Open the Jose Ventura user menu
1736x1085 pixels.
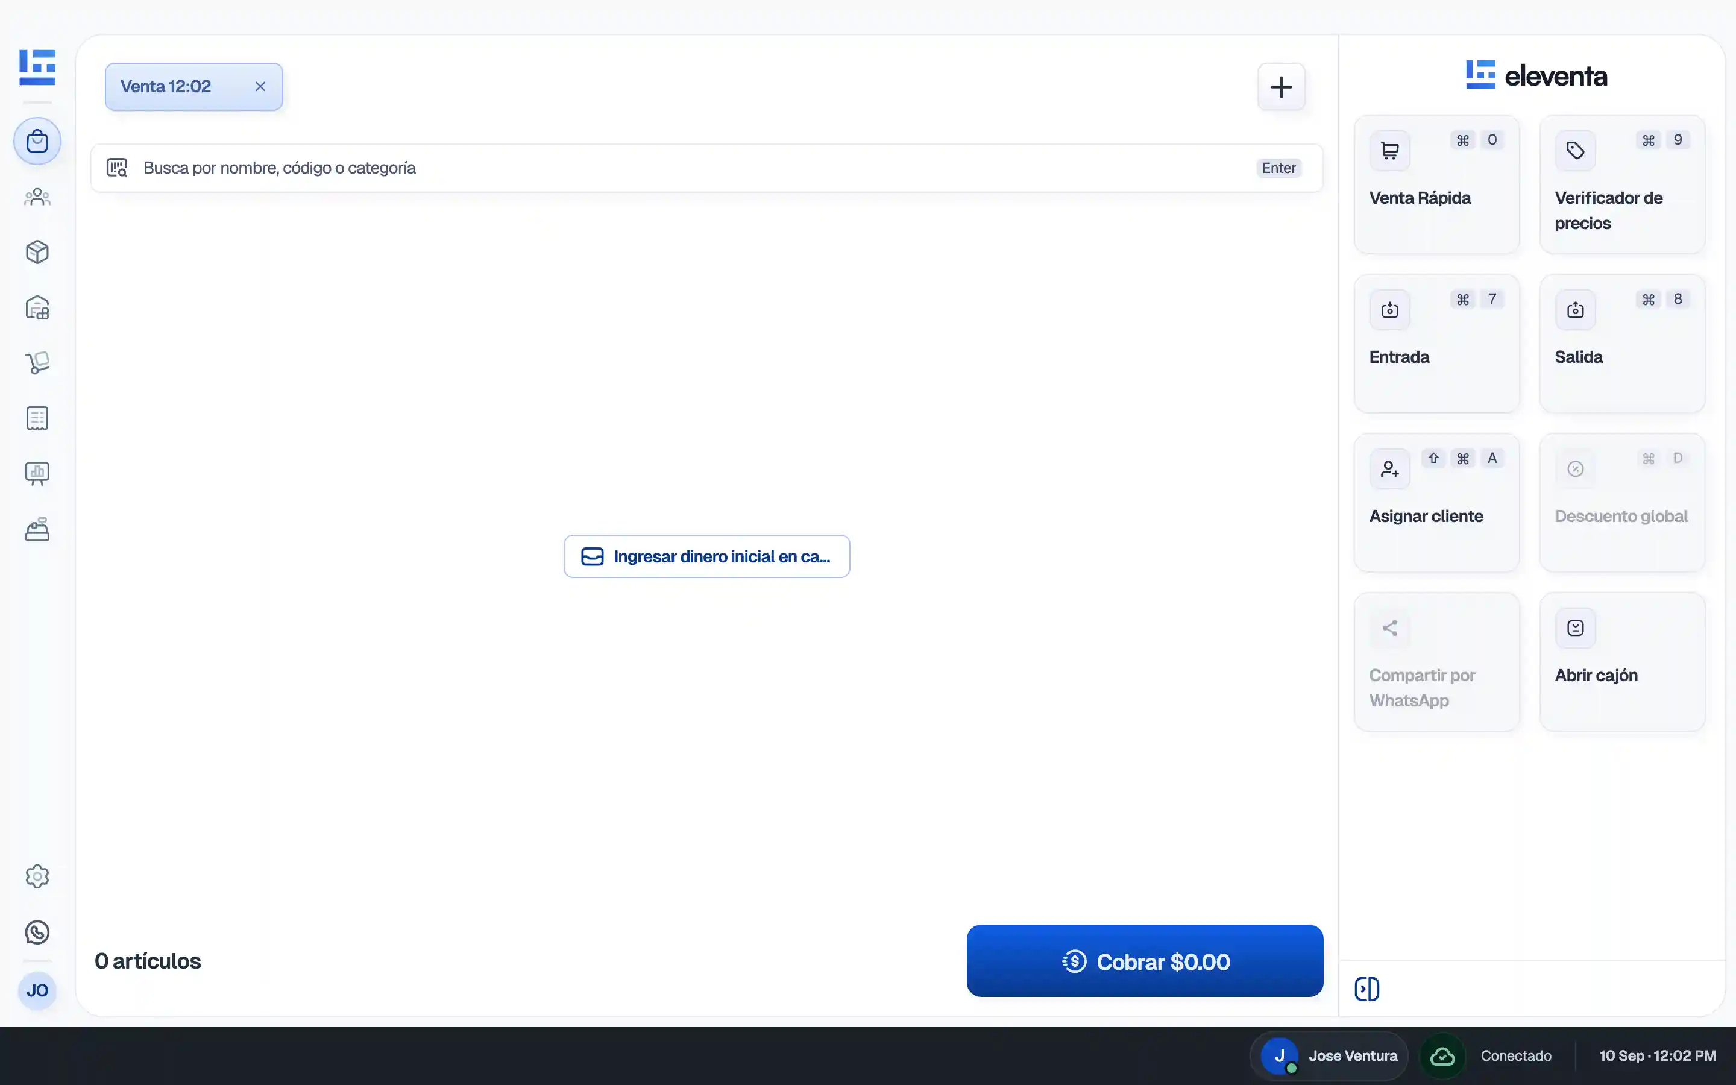click(1329, 1055)
